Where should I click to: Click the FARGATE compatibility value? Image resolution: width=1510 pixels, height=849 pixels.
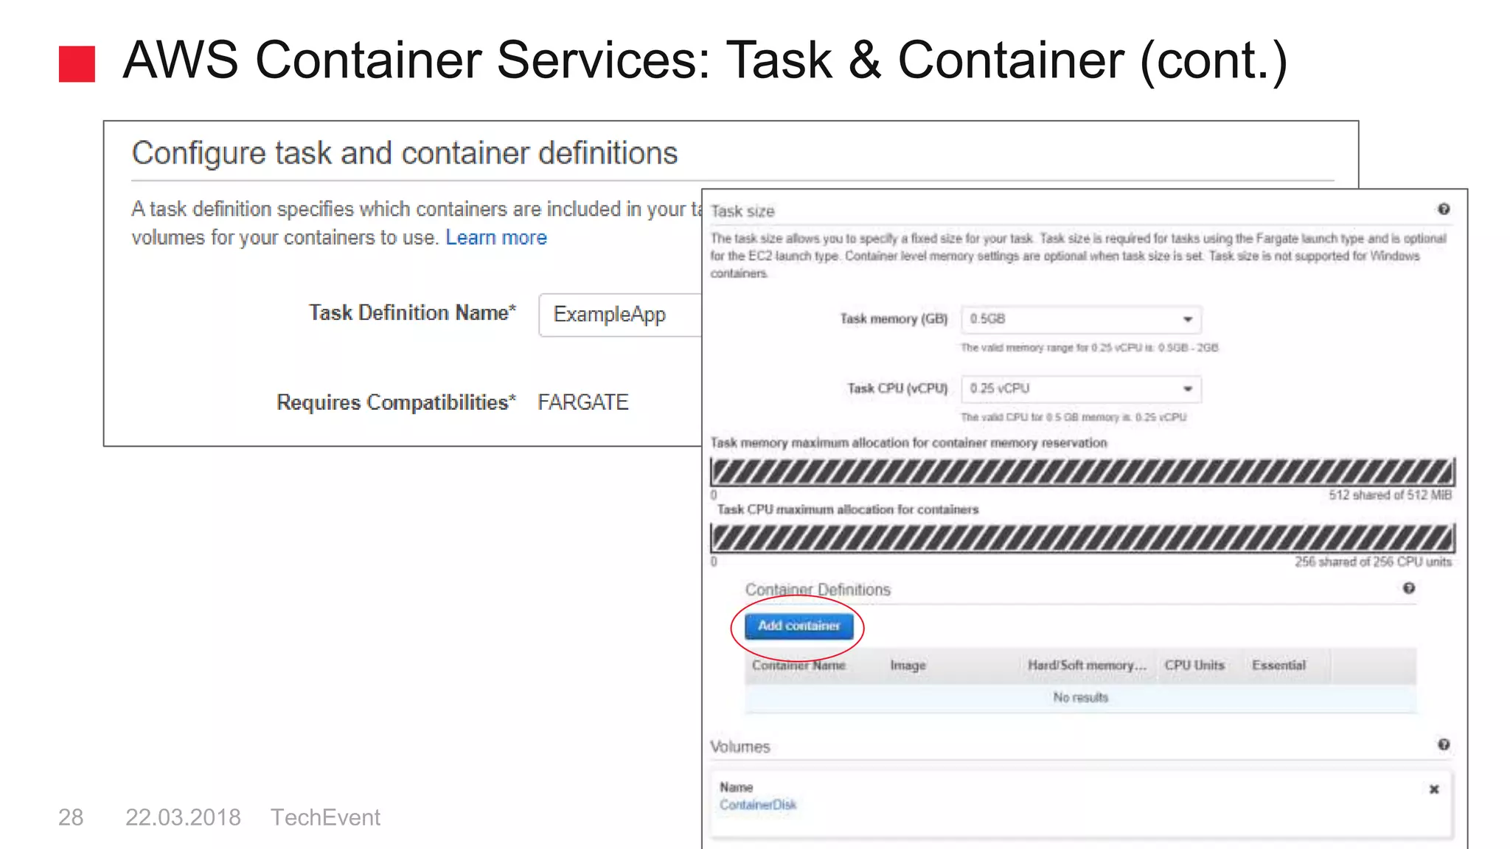click(583, 402)
